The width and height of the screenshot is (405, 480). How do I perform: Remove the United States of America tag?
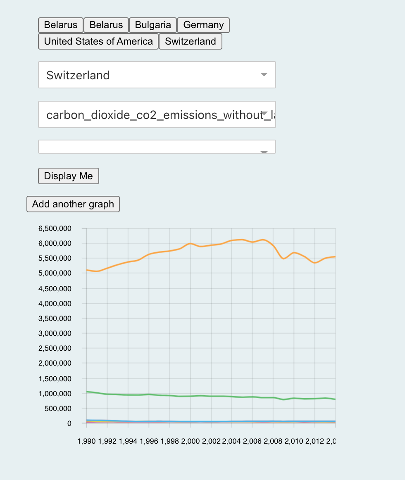click(98, 41)
